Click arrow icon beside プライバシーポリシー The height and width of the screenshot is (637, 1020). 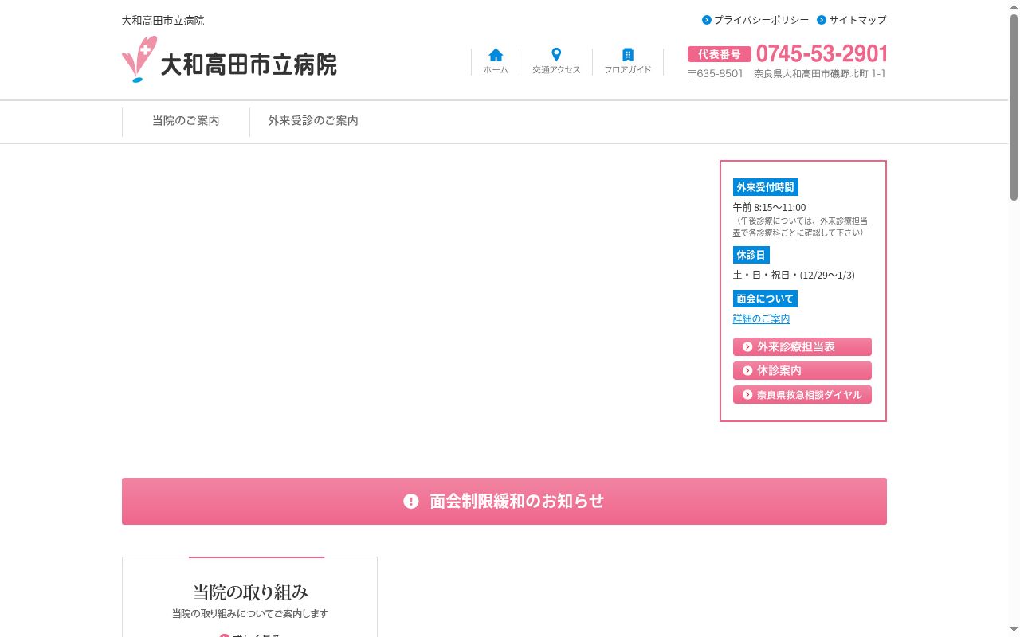[707, 20]
